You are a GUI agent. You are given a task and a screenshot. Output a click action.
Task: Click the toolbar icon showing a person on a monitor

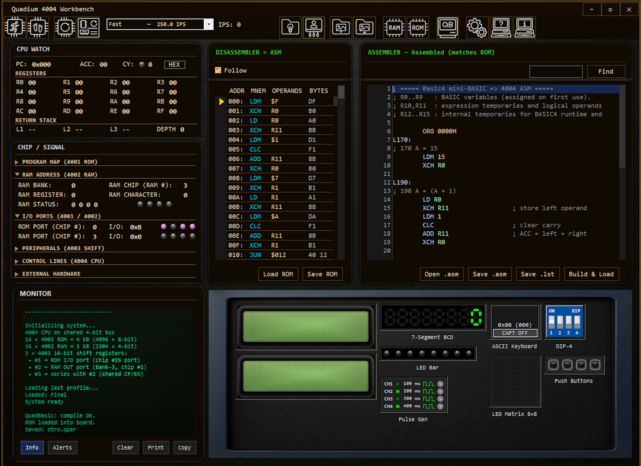pyautogui.click(x=314, y=28)
